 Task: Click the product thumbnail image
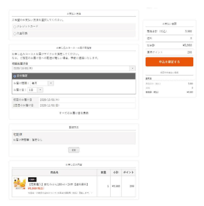click(19, 184)
